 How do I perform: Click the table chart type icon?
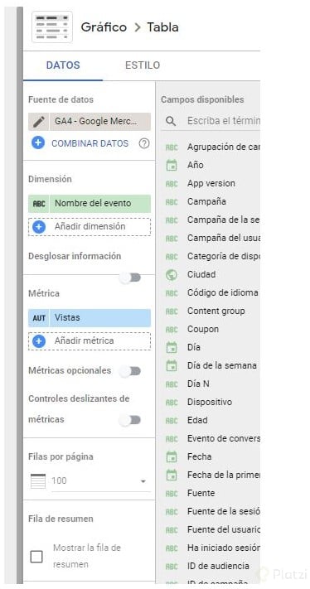(52, 27)
